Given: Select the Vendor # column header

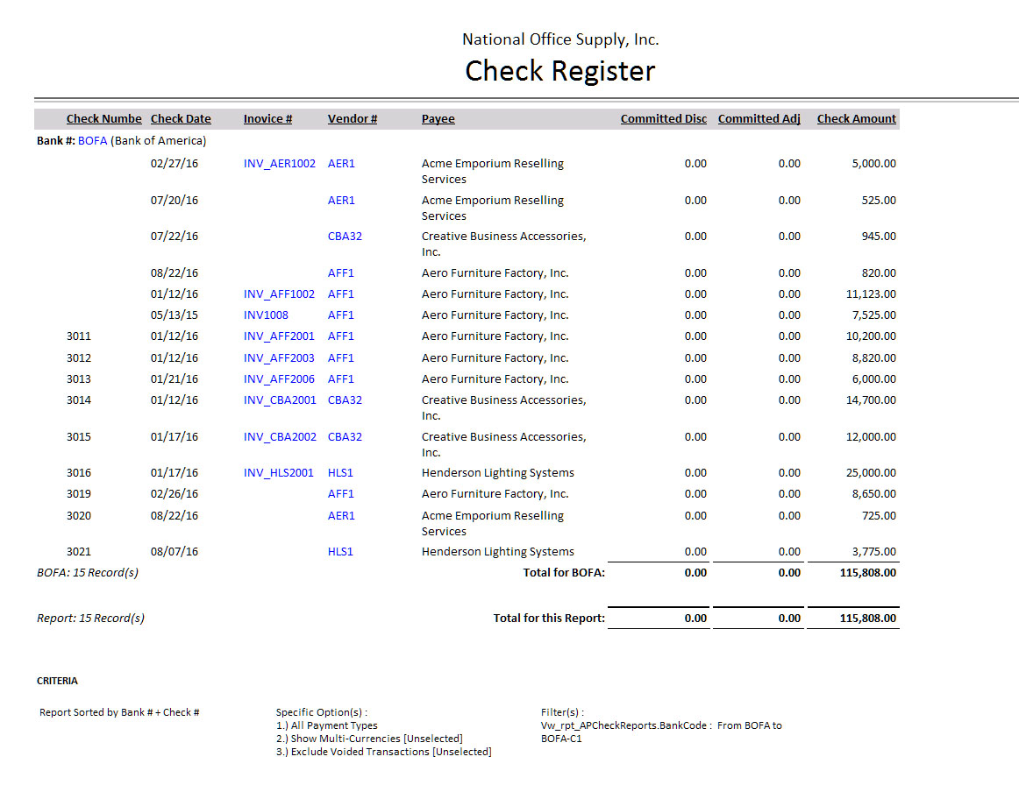Looking at the screenshot, I should tap(352, 119).
